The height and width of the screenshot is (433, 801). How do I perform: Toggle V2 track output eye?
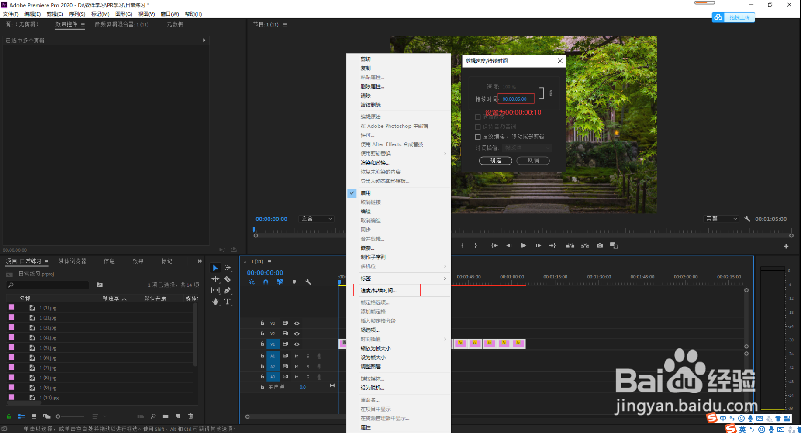[x=297, y=333]
